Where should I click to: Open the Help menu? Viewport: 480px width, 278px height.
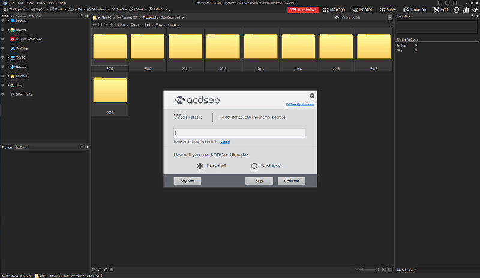pos(63,3)
